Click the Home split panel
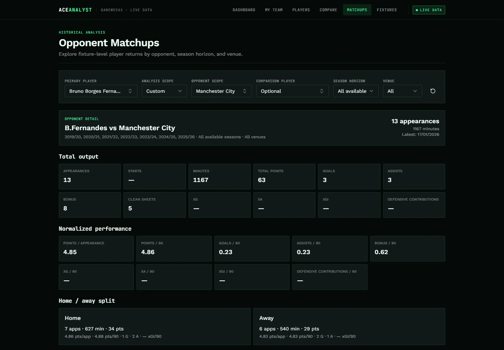The width and height of the screenshot is (504, 350). [x=155, y=327]
